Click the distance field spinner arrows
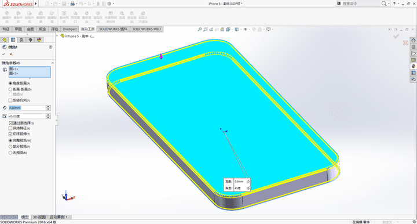Screen dimensions: 417x224 (48, 108)
